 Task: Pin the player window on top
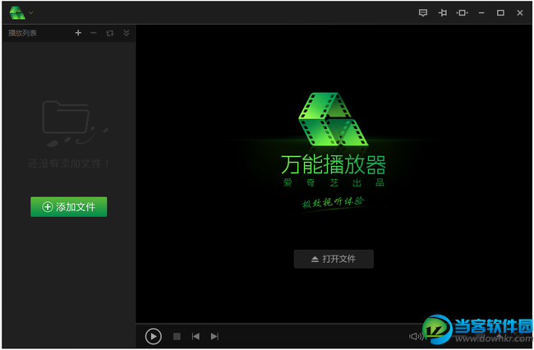pos(443,13)
